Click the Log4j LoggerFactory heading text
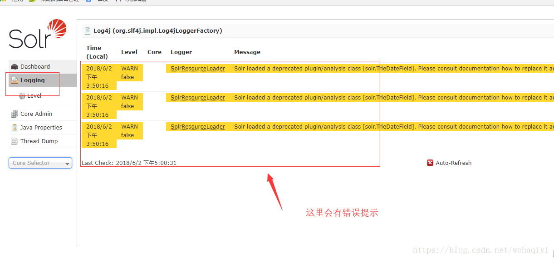554x259 pixels. click(x=158, y=31)
